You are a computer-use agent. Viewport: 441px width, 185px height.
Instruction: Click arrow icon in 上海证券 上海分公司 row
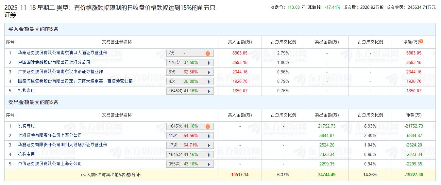pos(209,136)
